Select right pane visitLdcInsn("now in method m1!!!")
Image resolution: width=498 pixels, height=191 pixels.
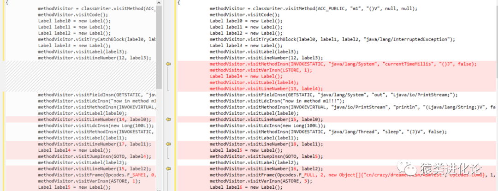pyautogui.click(x=277, y=101)
